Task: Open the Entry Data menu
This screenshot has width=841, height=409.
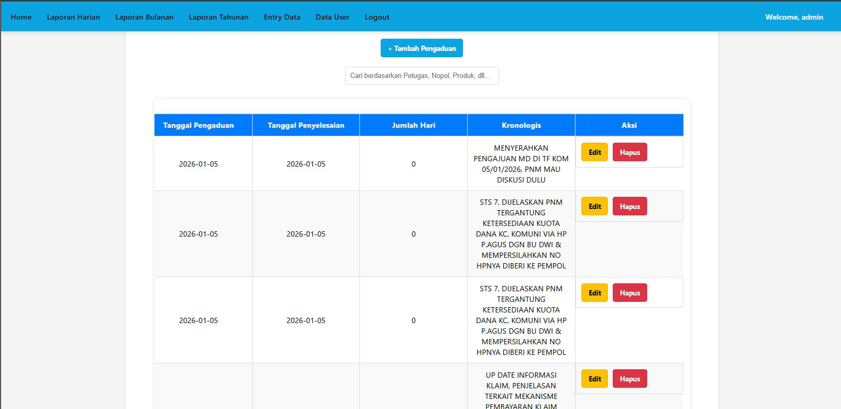Action: (x=282, y=17)
